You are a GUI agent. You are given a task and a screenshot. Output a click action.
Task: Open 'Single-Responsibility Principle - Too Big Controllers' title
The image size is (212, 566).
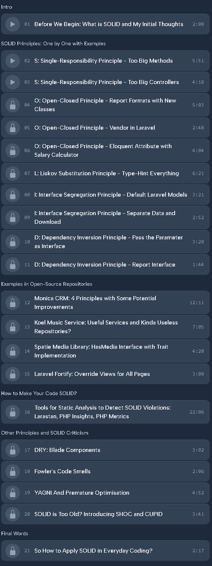click(x=107, y=82)
